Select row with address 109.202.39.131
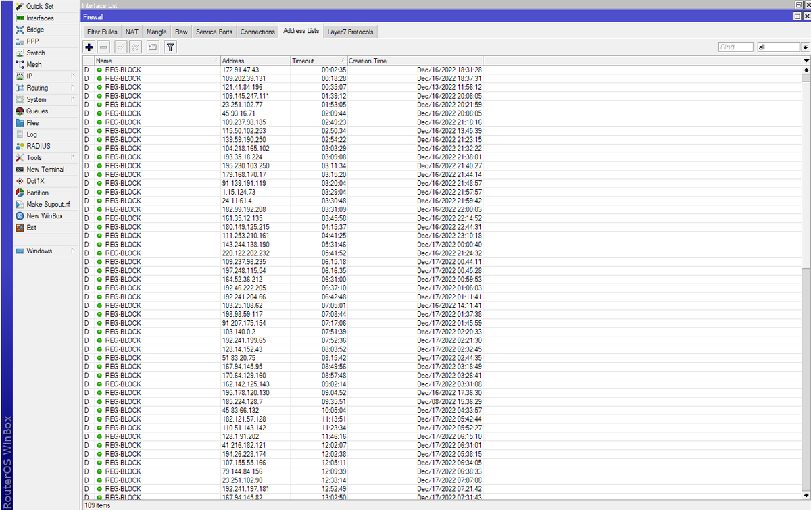This screenshot has height=510, width=811. pyautogui.click(x=441, y=78)
